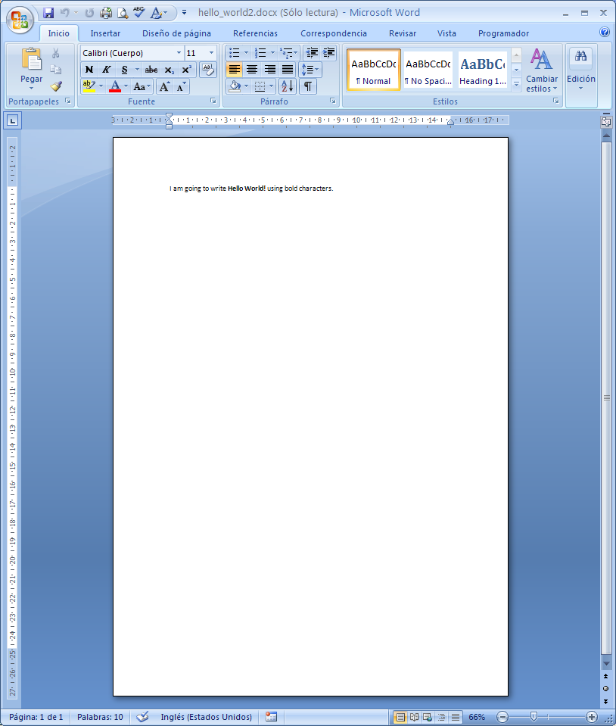Toggle bold formatting with N button
Image resolution: width=616 pixels, height=726 pixels.
[89, 70]
